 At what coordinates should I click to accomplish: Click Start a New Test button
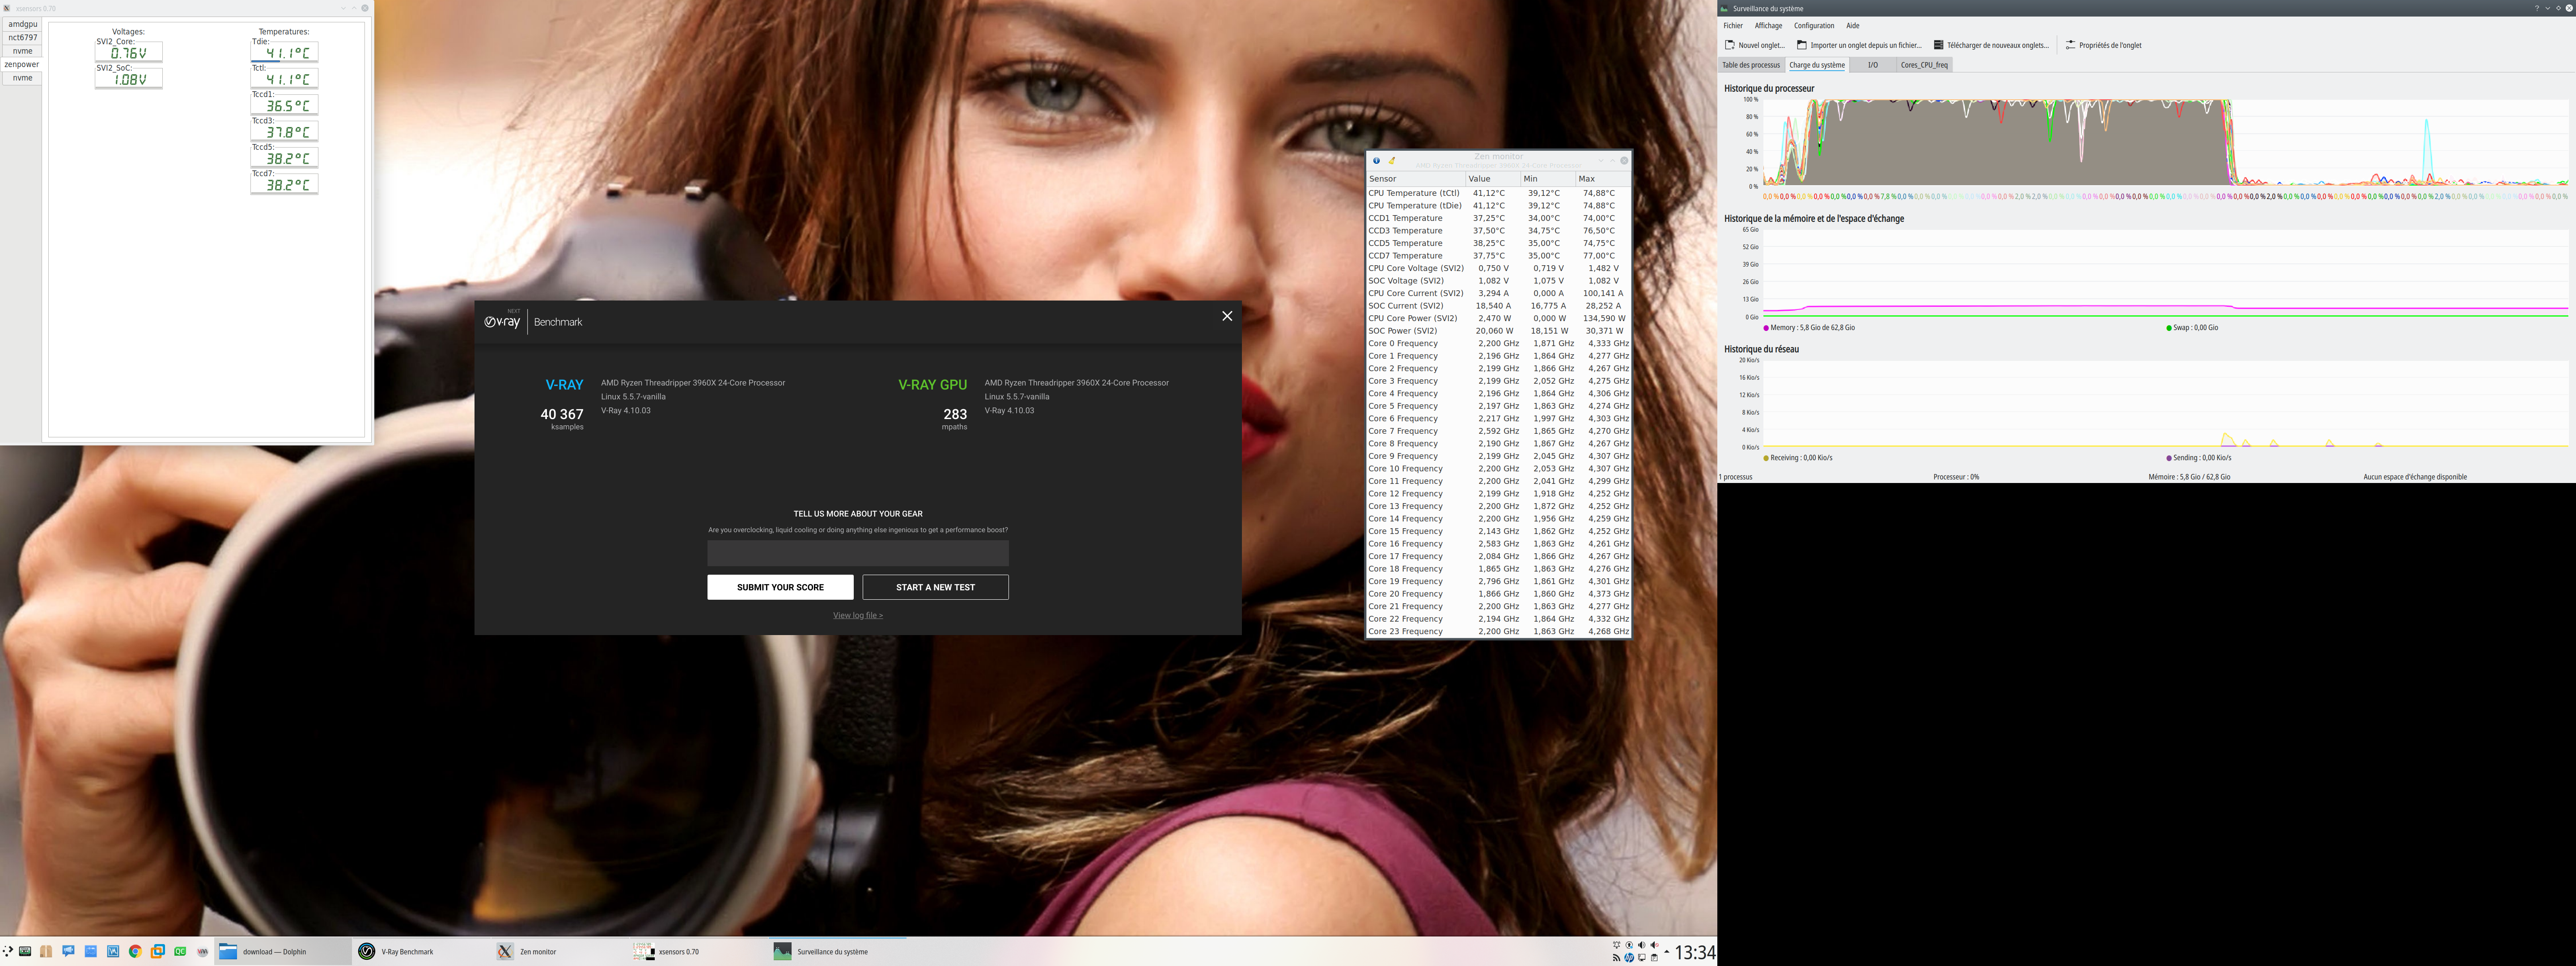[x=935, y=587]
